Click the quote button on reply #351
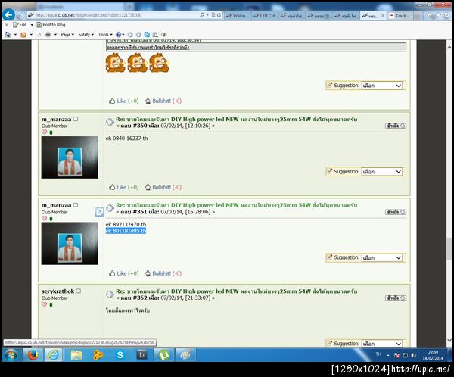The width and height of the screenshot is (454, 377). pos(396,212)
